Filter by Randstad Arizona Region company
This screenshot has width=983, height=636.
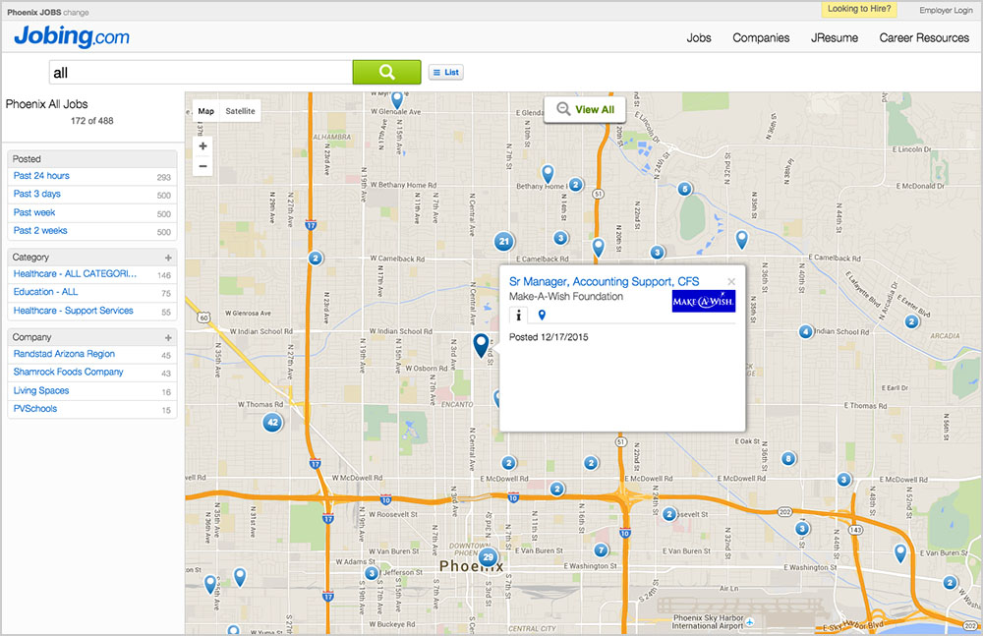[x=64, y=354]
